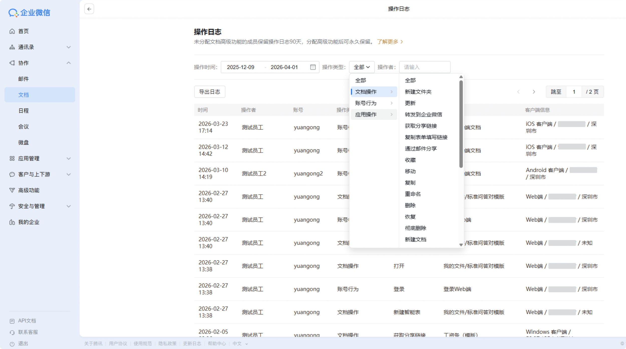Click the 用户协议 footer link
This screenshot has height=349, width=626.
pyautogui.click(x=118, y=344)
